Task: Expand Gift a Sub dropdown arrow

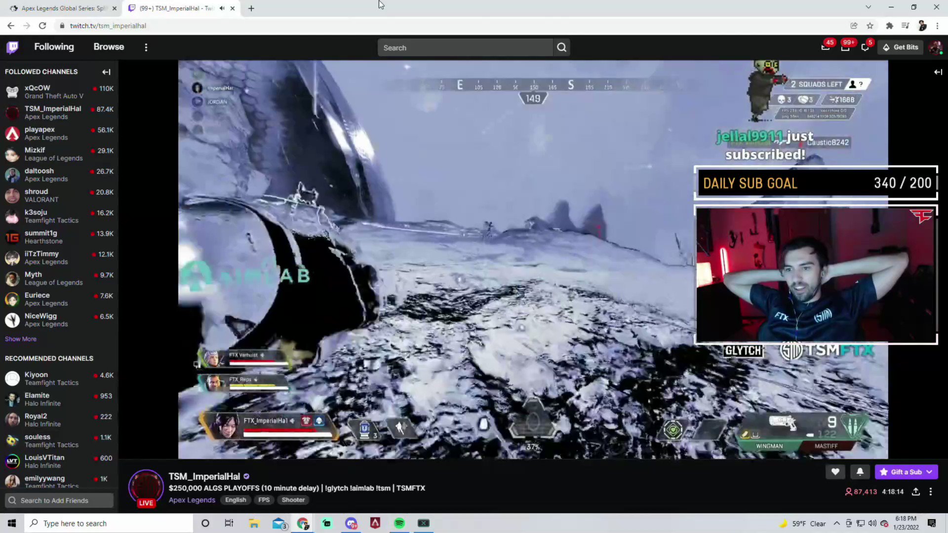Action: click(930, 472)
